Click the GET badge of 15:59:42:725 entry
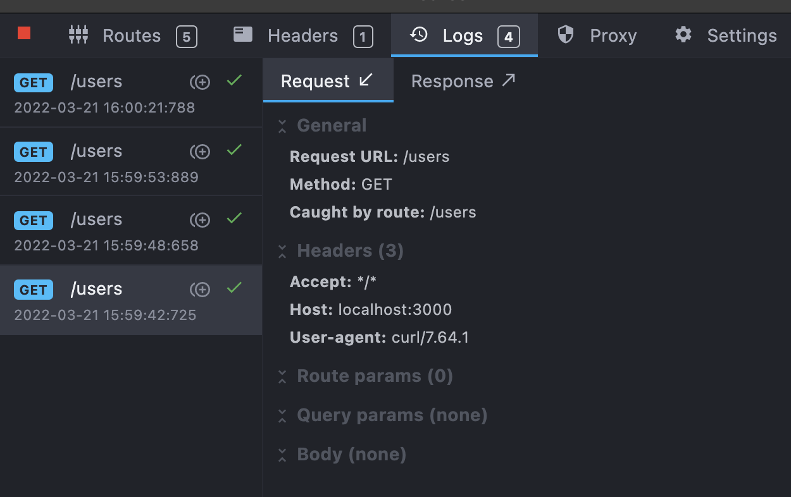The width and height of the screenshot is (791, 497). point(34,290)
